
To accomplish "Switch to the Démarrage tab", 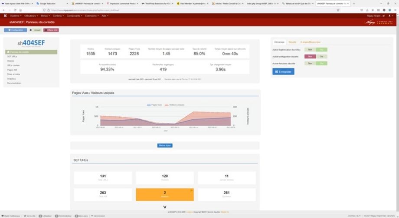I will click(x=279, y=42).
